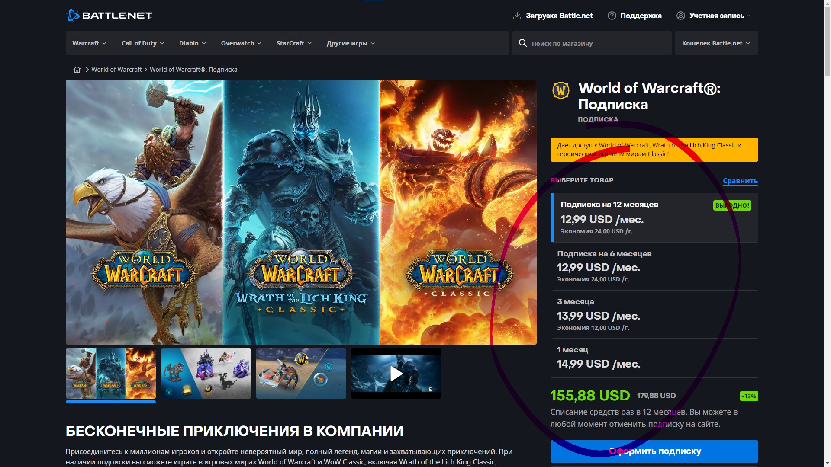Screen dimensions: 831x467
Task: Open the Кошелек Battle.net dropdown
Action: pyautogui.click(x=716, y=43)
